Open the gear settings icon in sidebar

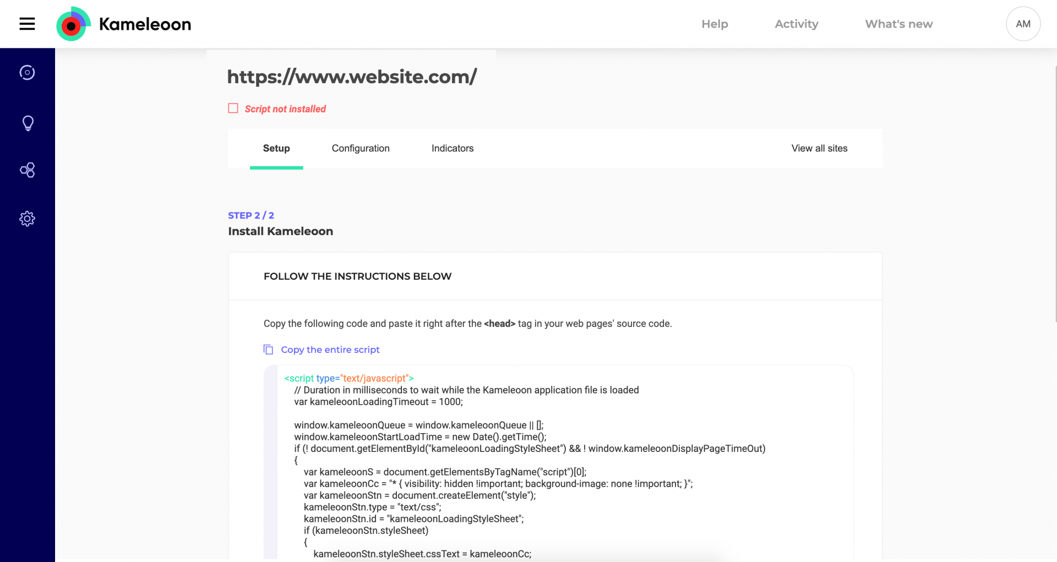click(x=27, y=219)
